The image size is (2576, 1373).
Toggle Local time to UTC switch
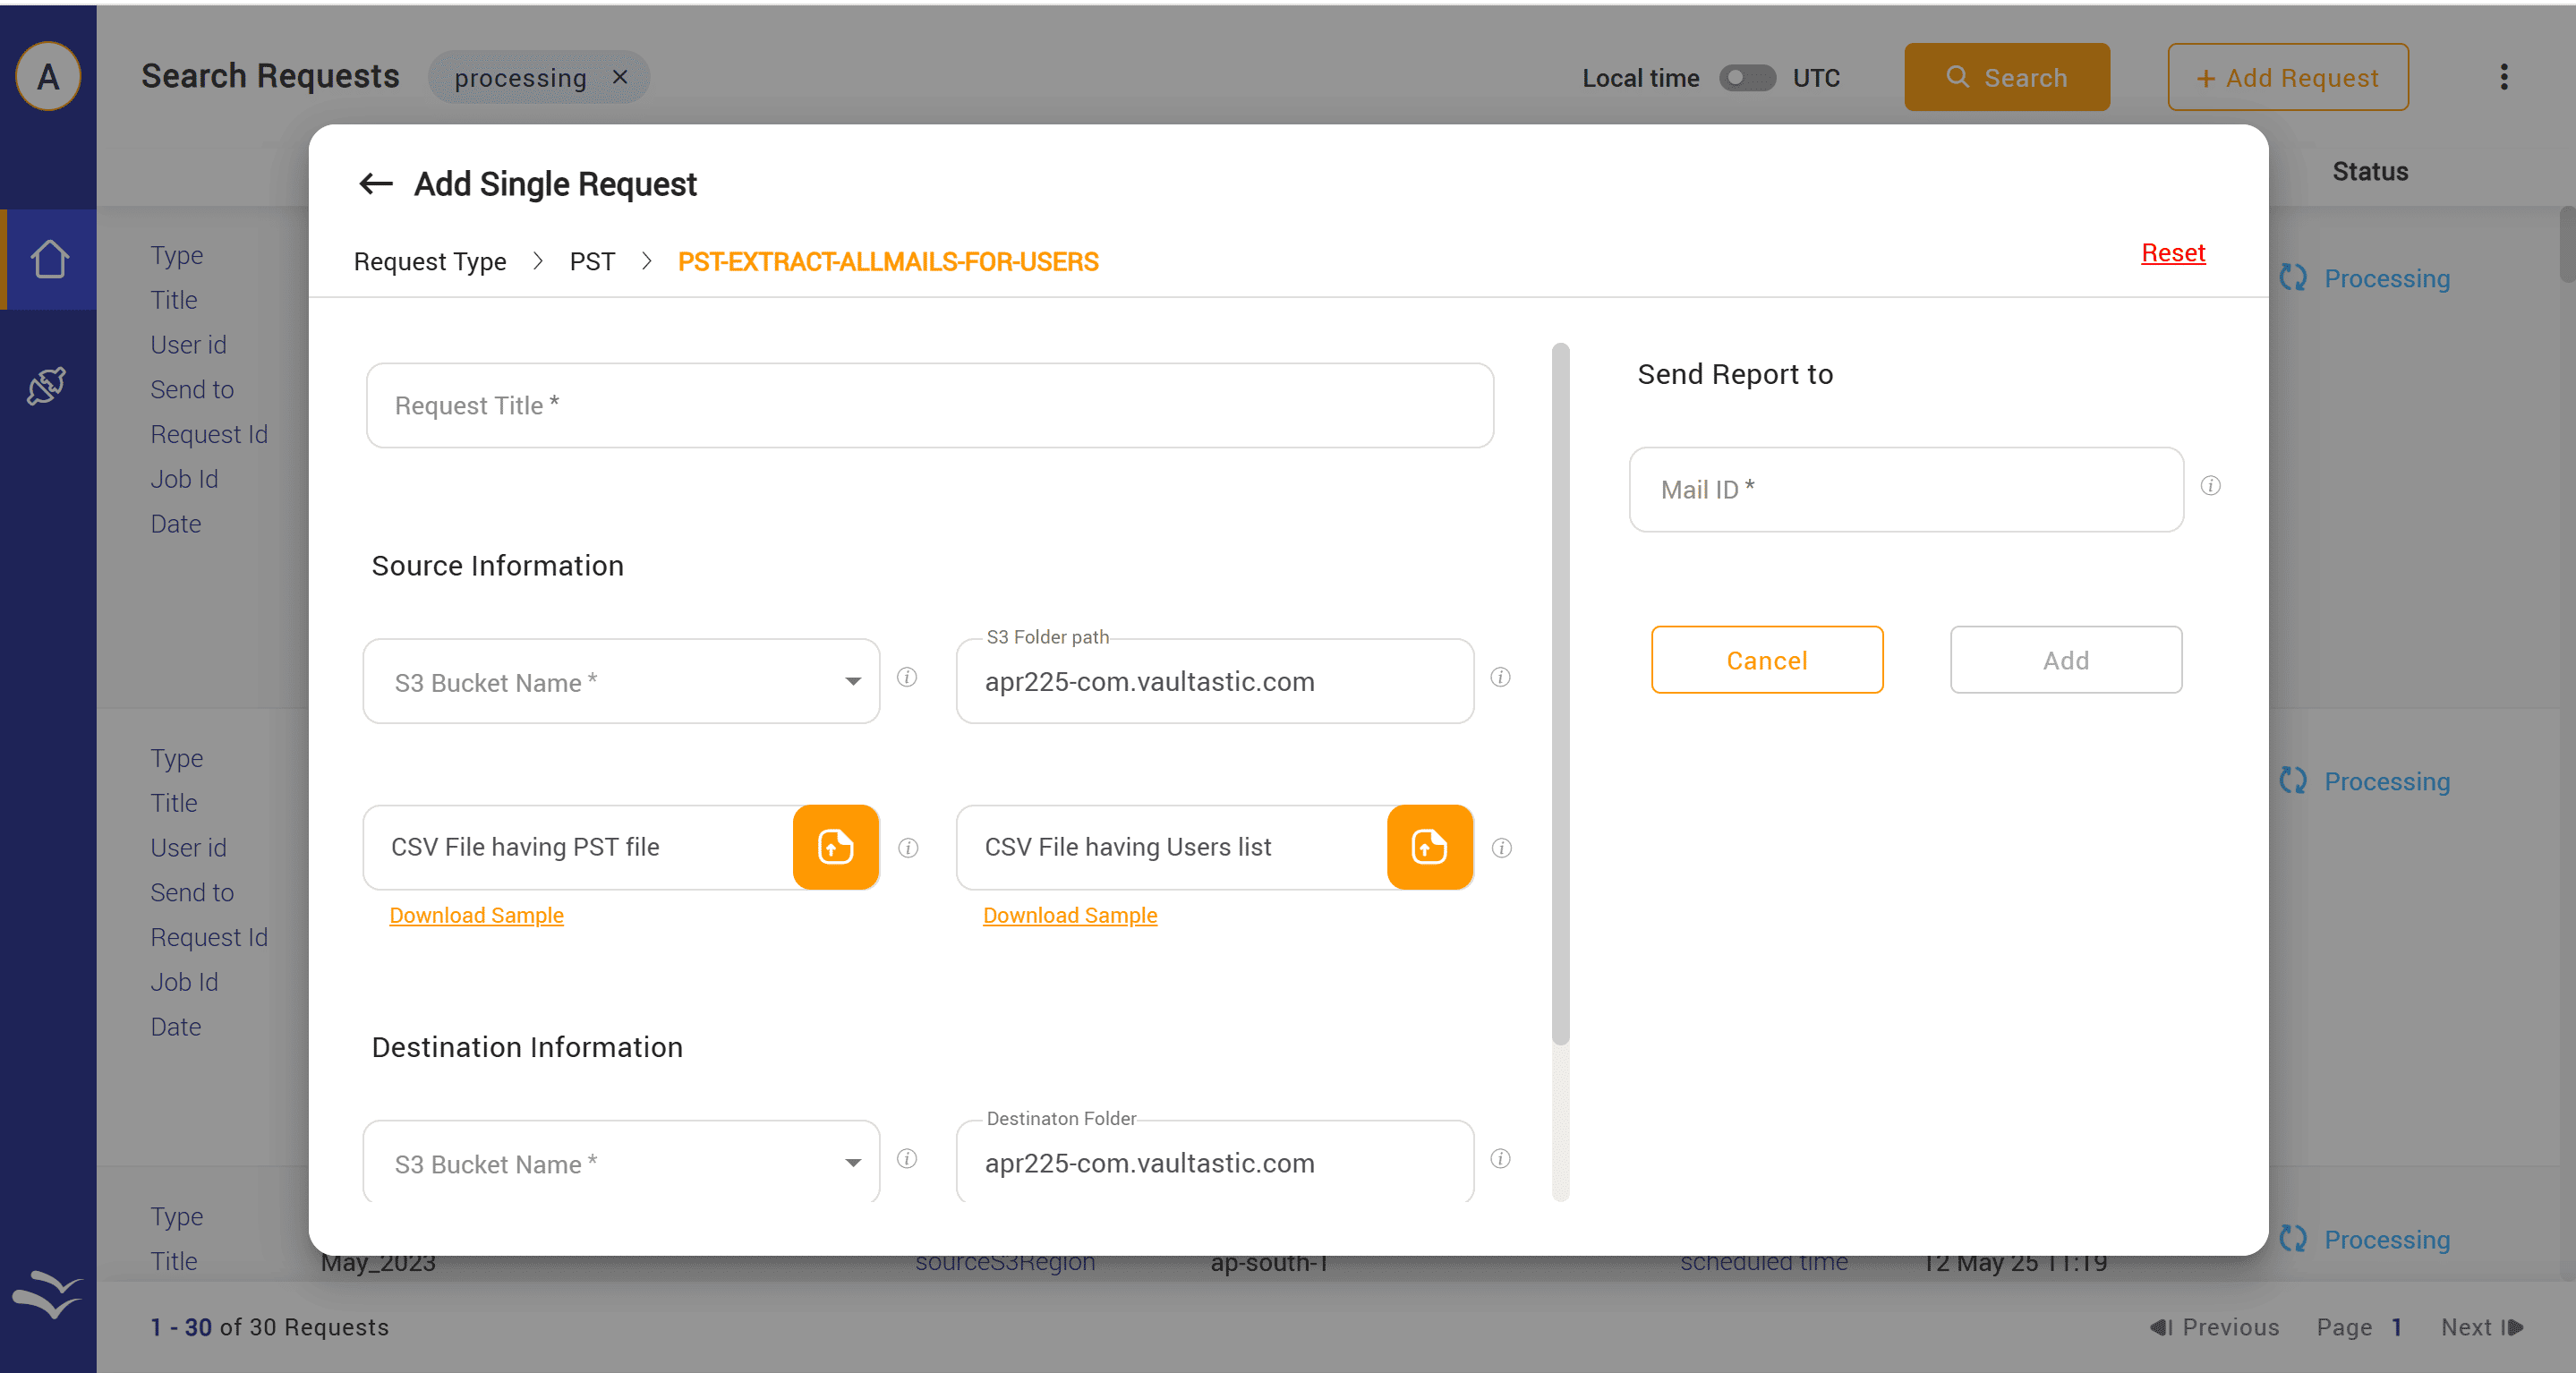[x=1746, y=78]
